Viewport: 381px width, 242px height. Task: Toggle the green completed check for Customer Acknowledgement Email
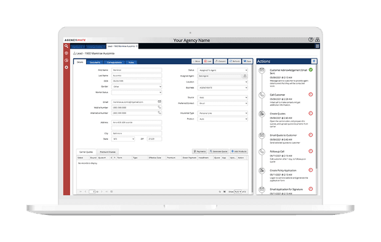coord(311,70)
